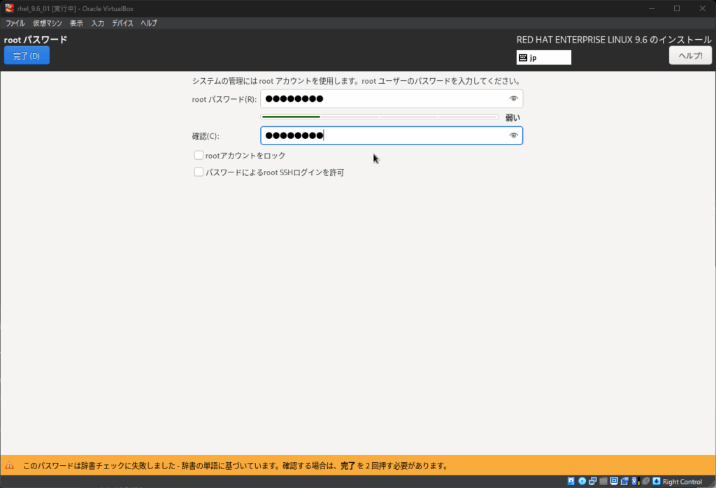Click the network adapter status icon
Screen dimensions: 716x488
tap(593, 481)
